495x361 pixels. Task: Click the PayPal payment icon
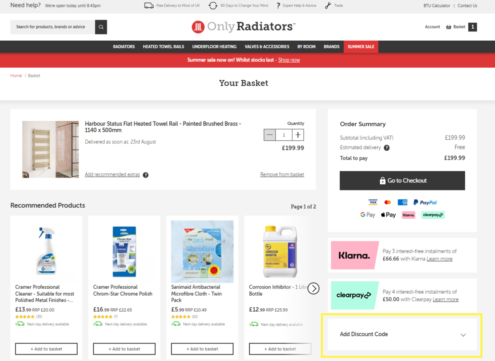(x=425, y=202)
